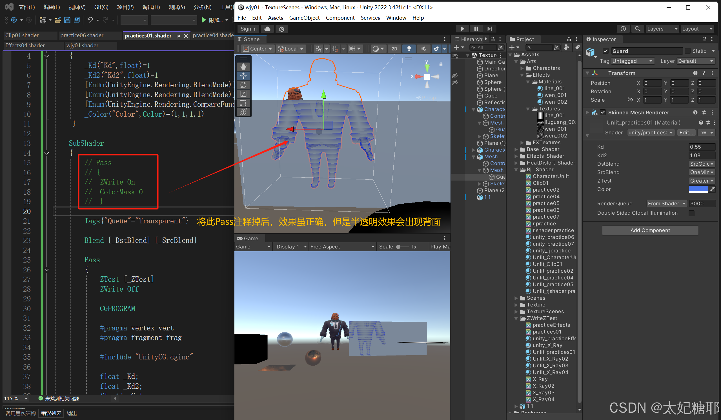Select the Rotate tool in Scene toolbar
The image size is (721, 420).
tap(243, 85)
